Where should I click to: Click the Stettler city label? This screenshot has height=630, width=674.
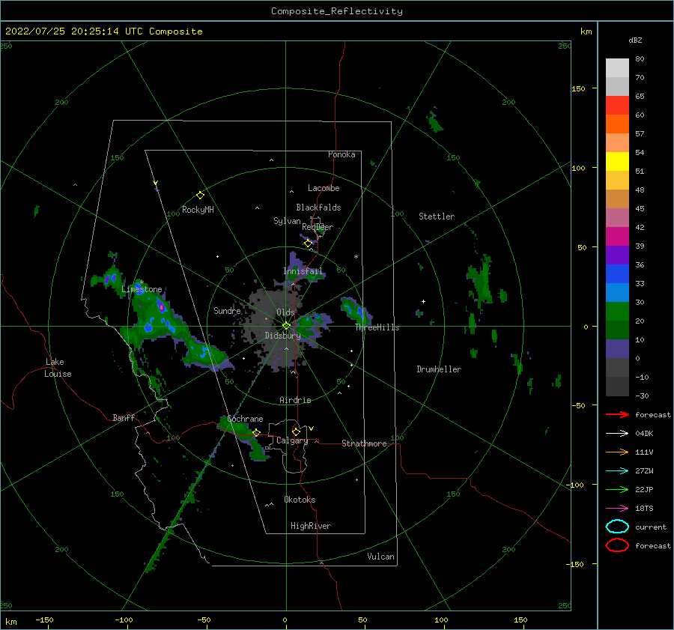(437, 216)
